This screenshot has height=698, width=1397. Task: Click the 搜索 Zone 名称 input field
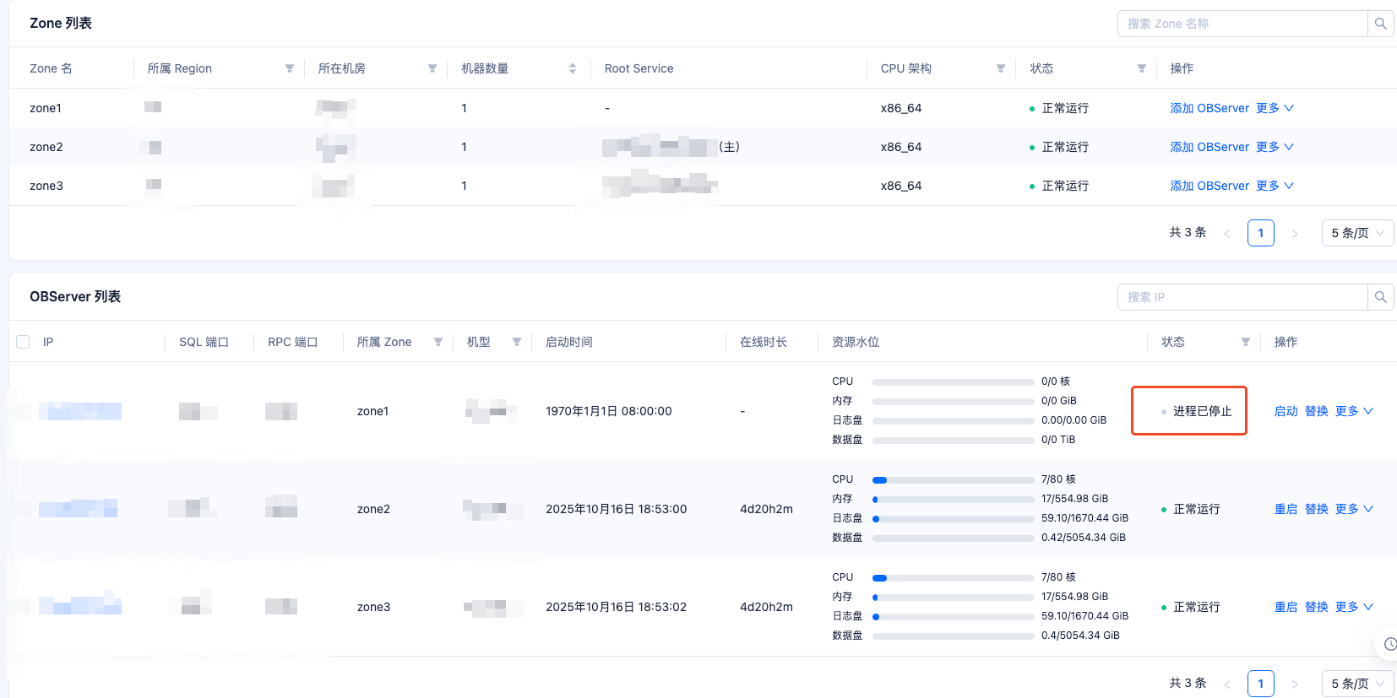coord(1242,24)
